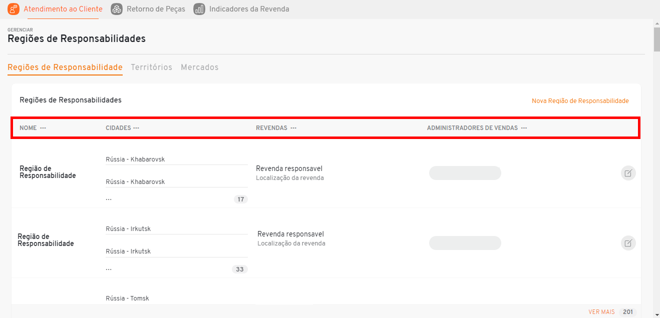Expand the 17 cities count badge
Screen dimensions: 660x318
[241, 199]
